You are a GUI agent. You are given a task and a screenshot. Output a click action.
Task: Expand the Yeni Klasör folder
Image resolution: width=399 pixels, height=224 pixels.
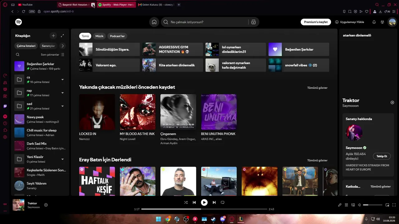(x=62, y=159)
